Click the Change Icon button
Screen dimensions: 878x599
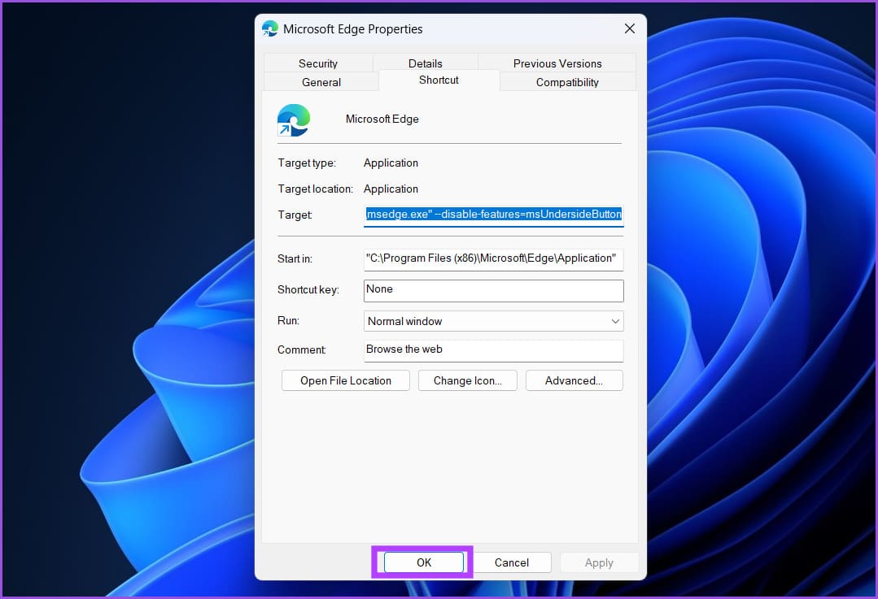click(468, 380)
